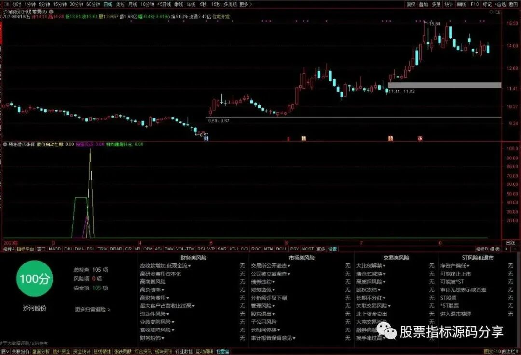Expand 净资产偏低 risk item
Screen dimensions: 521x355
pyautogui.click(x=455, y=266)
